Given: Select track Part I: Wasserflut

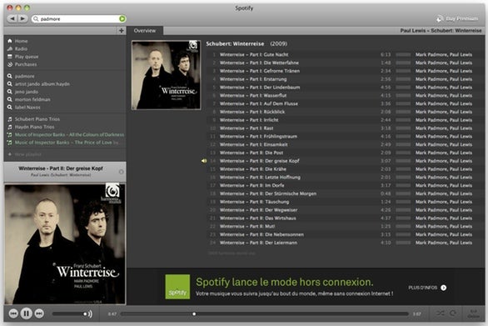Looking at the screenshot, I should point(346,95).
